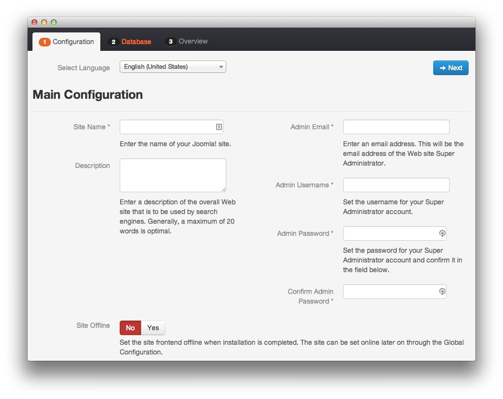Screen dimensions: 503x399
Task: Click the contact autofill icon in Site Name
Action: click(219, 127)
